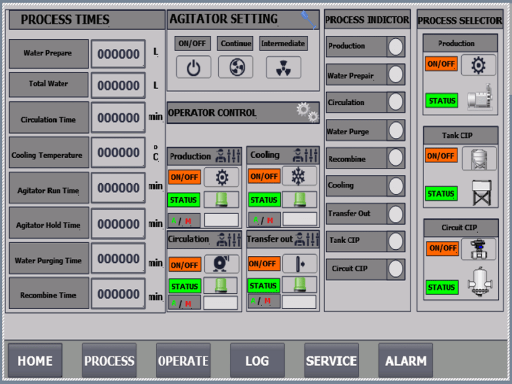Click the pump icon in the Circulation panel

[221, 263]
